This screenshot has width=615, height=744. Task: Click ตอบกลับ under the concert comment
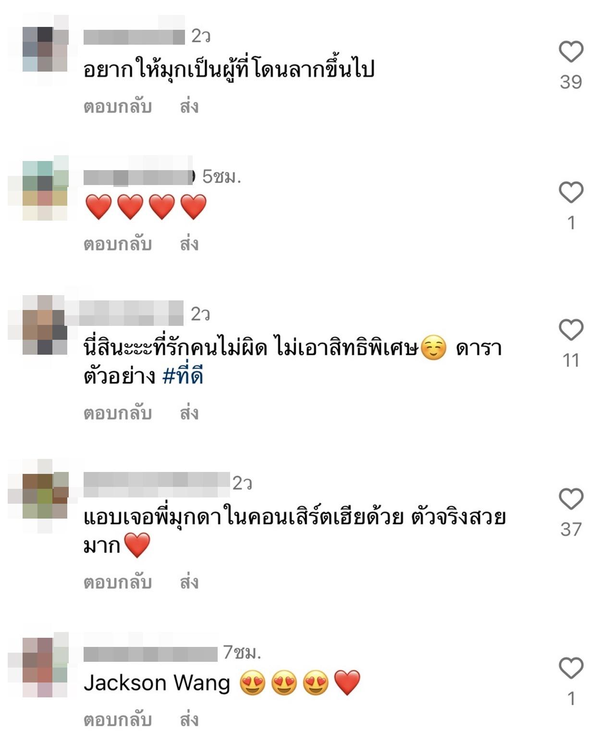pyautogui.click(x=118, y=582)
